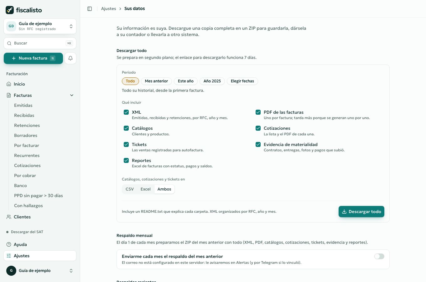Open the notifications bell
Image resolution: width=426 pixels, height=282 pixels.
point(70,58)
